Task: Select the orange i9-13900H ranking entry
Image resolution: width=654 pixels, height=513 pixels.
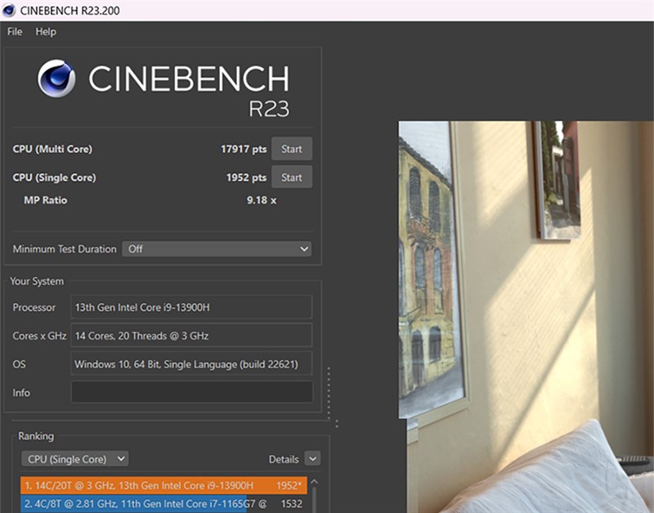Action: click(163, 485)
